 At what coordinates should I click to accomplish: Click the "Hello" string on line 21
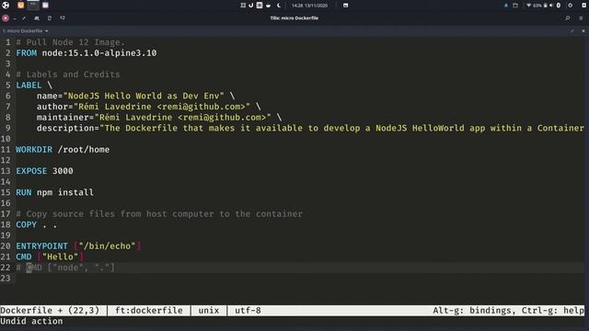(x=60, y=257)
